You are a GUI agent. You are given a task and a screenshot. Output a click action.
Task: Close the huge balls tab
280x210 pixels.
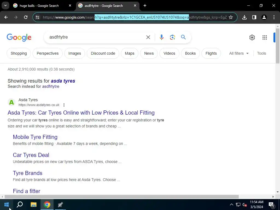[70, 5]
